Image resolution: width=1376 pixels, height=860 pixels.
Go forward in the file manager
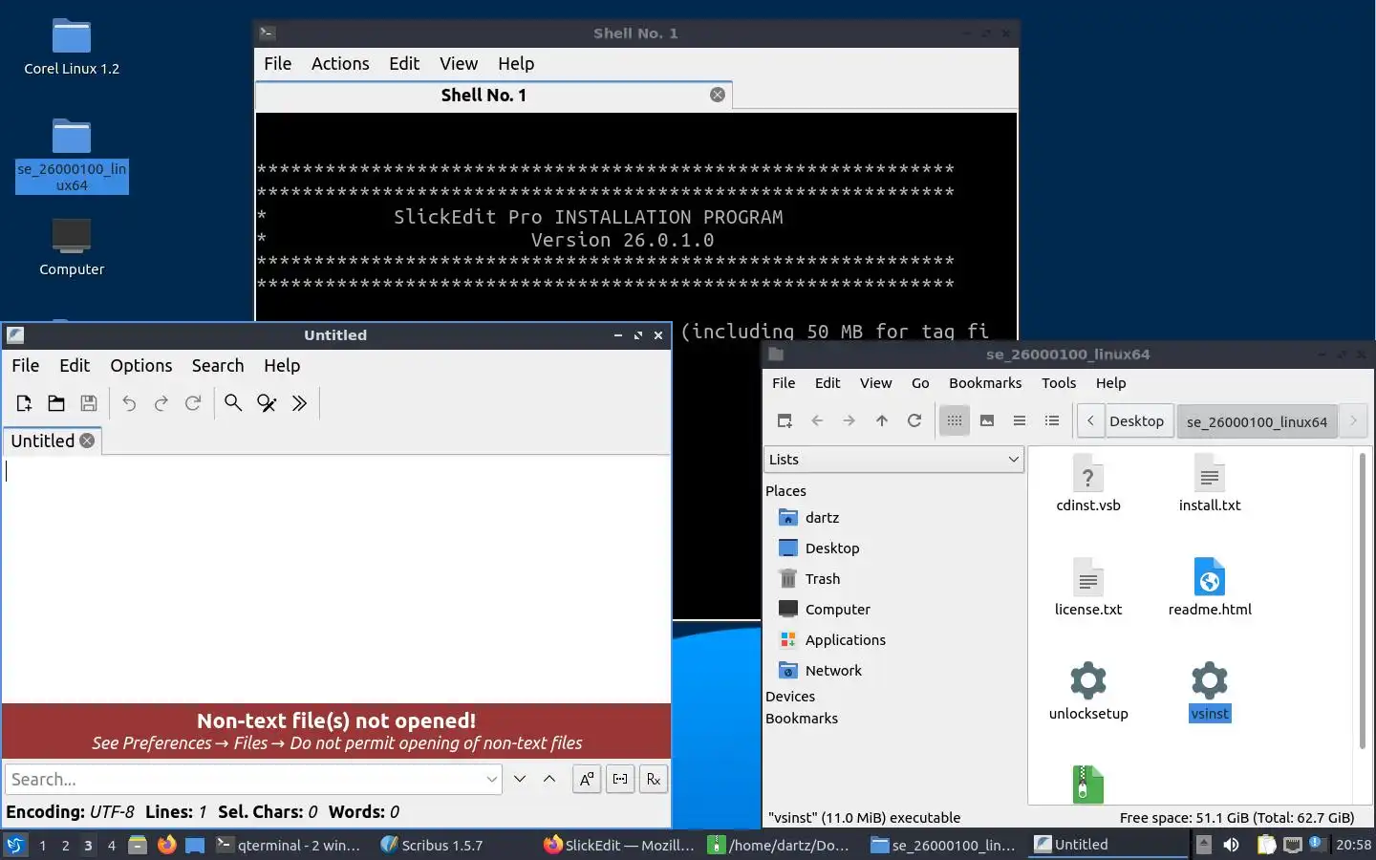click(849, 420)
